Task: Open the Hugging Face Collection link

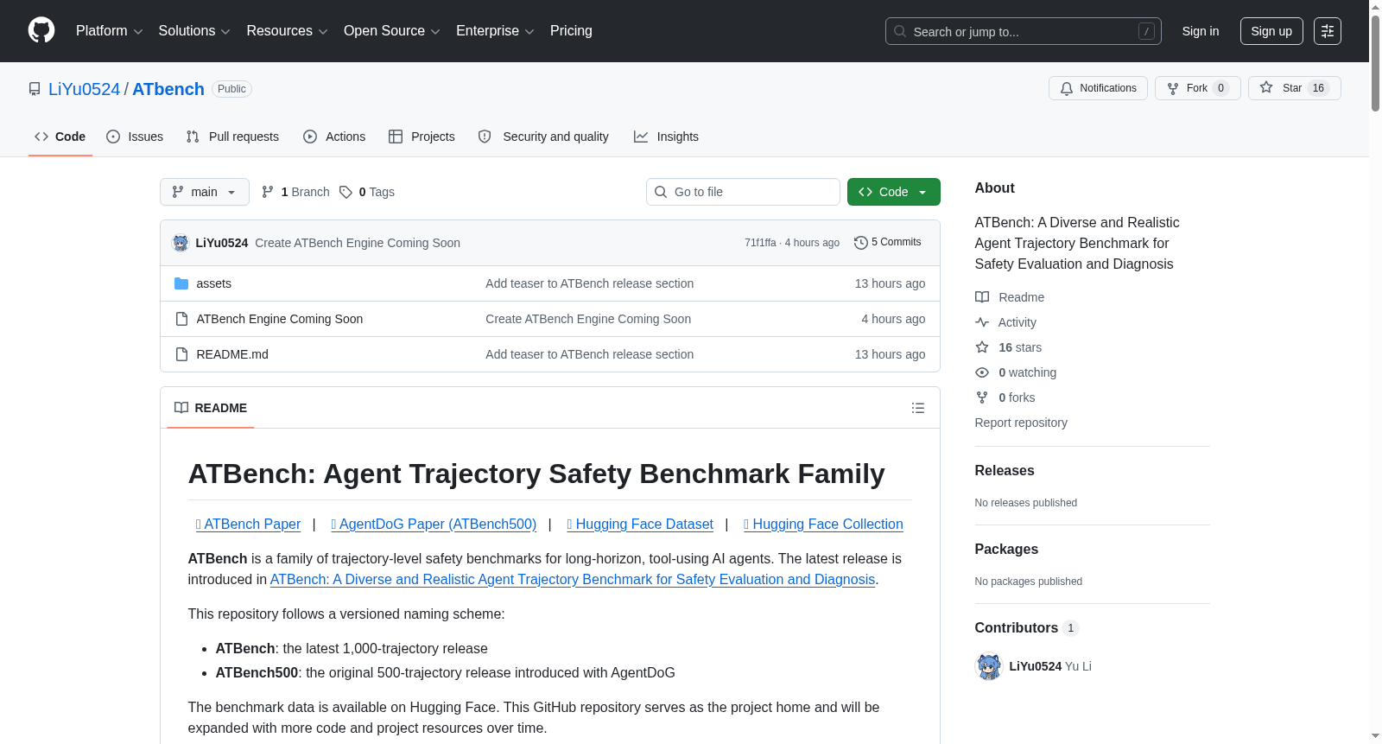Action: point(823,525)
